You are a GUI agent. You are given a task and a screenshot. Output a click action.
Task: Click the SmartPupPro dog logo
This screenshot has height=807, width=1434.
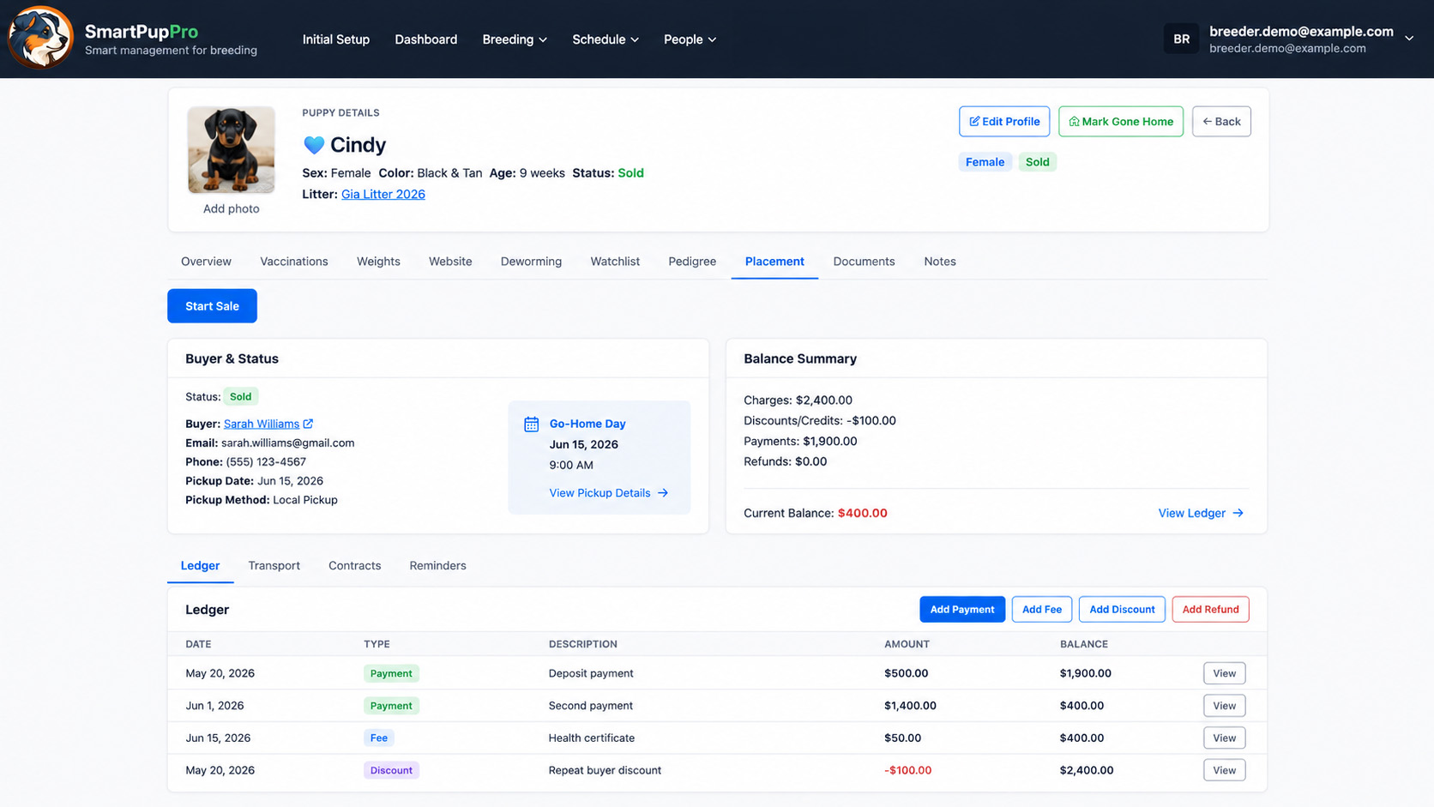coord(40,39)
